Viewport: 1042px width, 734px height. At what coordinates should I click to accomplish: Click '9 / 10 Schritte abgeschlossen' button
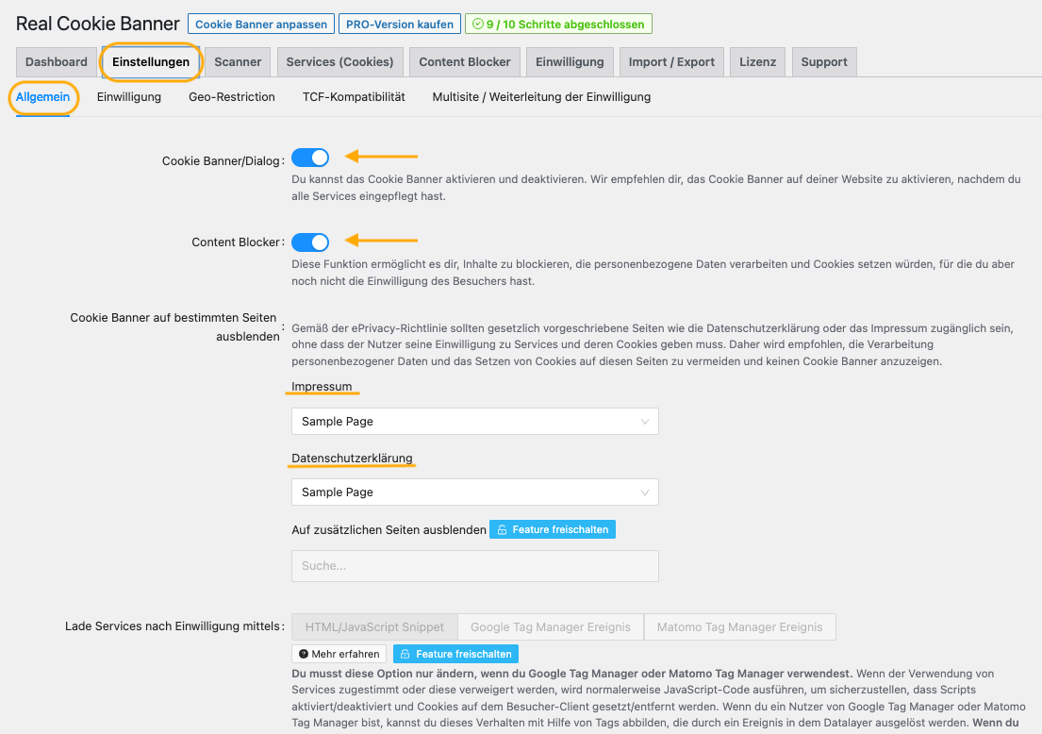click(558, 24)
